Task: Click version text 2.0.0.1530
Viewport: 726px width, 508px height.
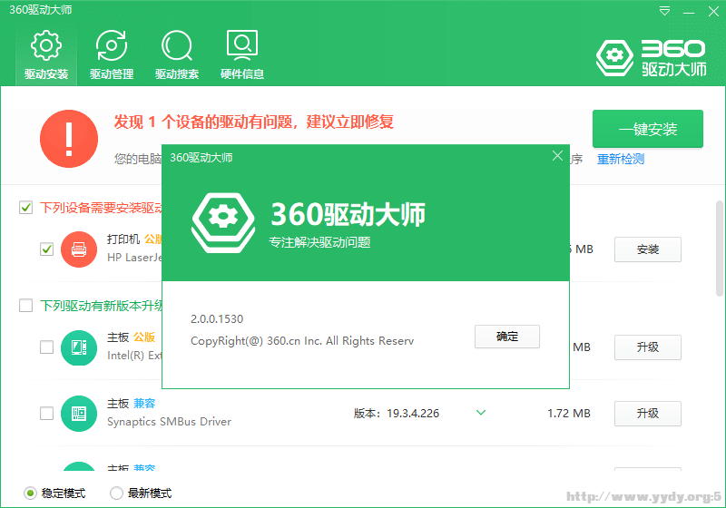Action: 217,318
